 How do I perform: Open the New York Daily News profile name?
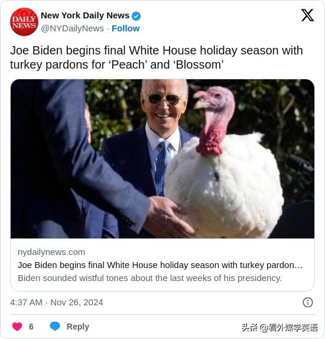(x=85, y=15)
